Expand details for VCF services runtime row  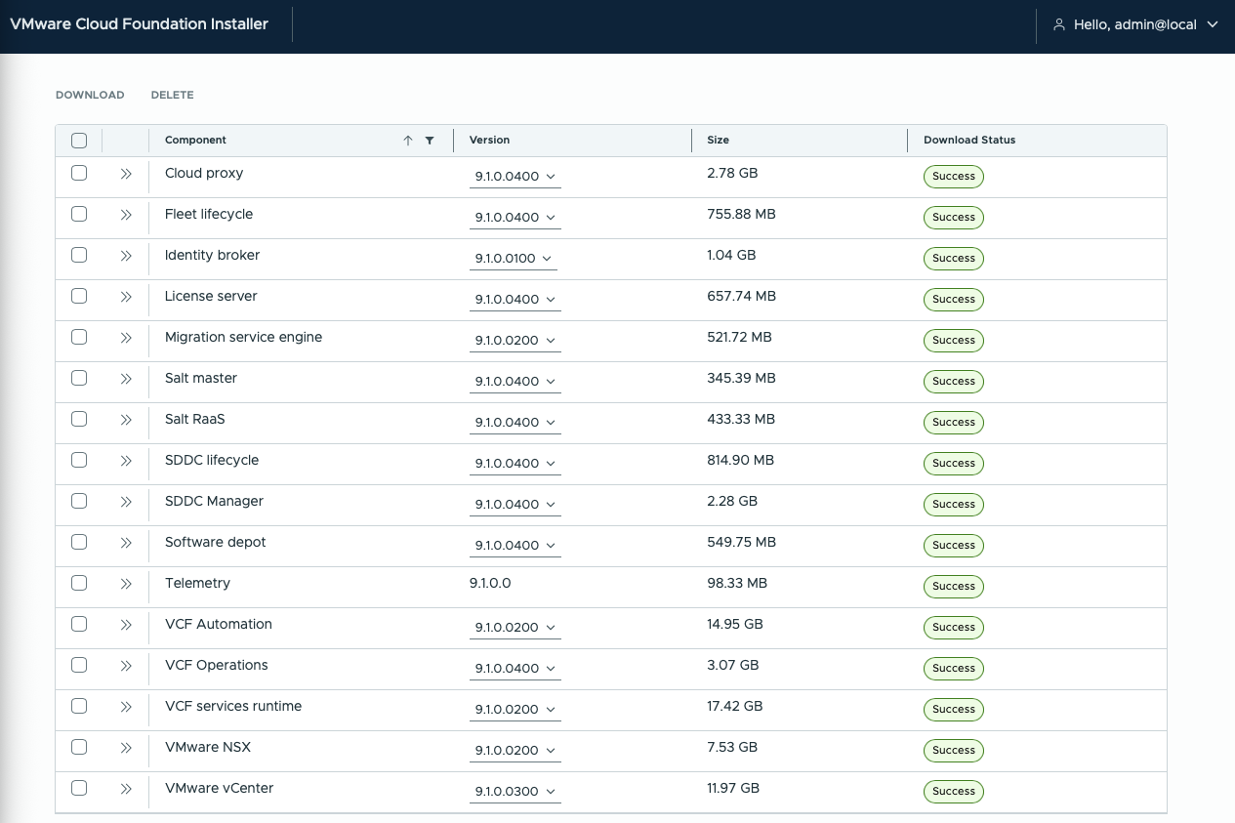(x=126, y=707)
